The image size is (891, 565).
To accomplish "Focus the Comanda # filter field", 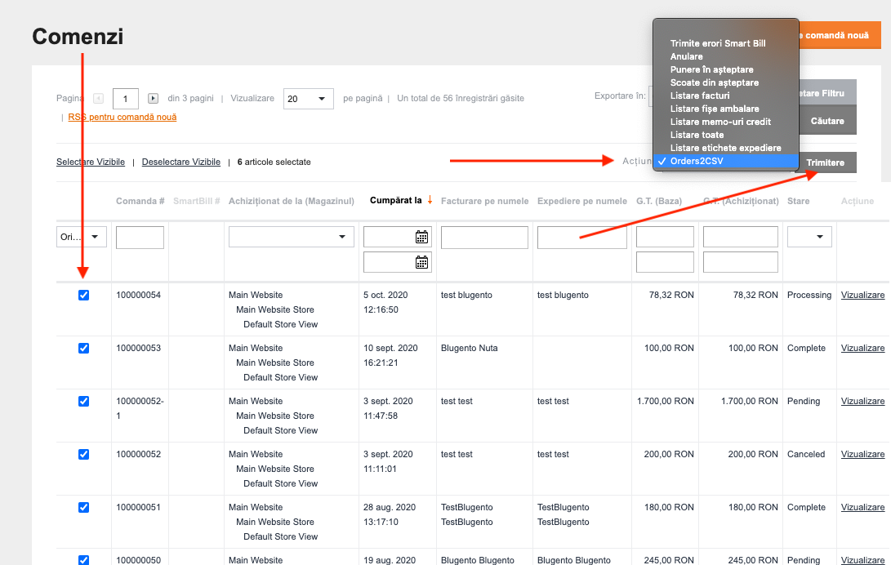I will pyautogui.click(x=140, y=238).
